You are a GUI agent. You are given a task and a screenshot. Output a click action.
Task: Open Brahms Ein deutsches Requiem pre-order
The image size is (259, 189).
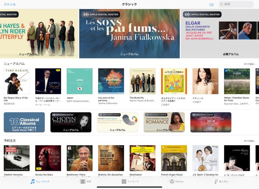(x=111, y=158)
